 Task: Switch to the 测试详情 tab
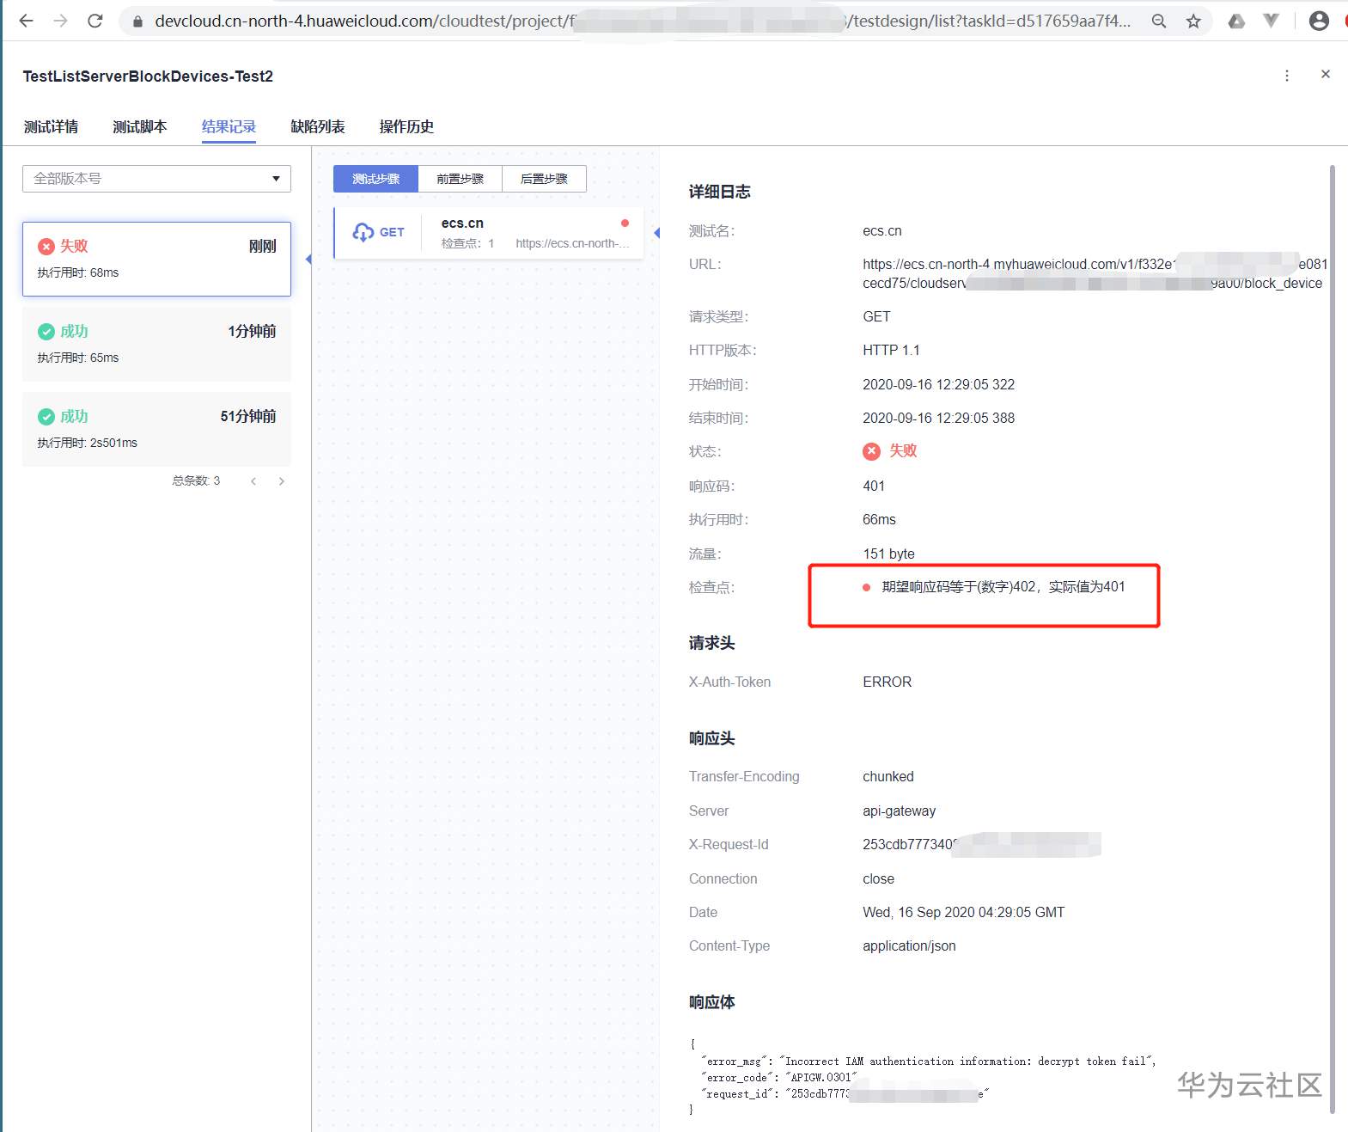(51, 127)
